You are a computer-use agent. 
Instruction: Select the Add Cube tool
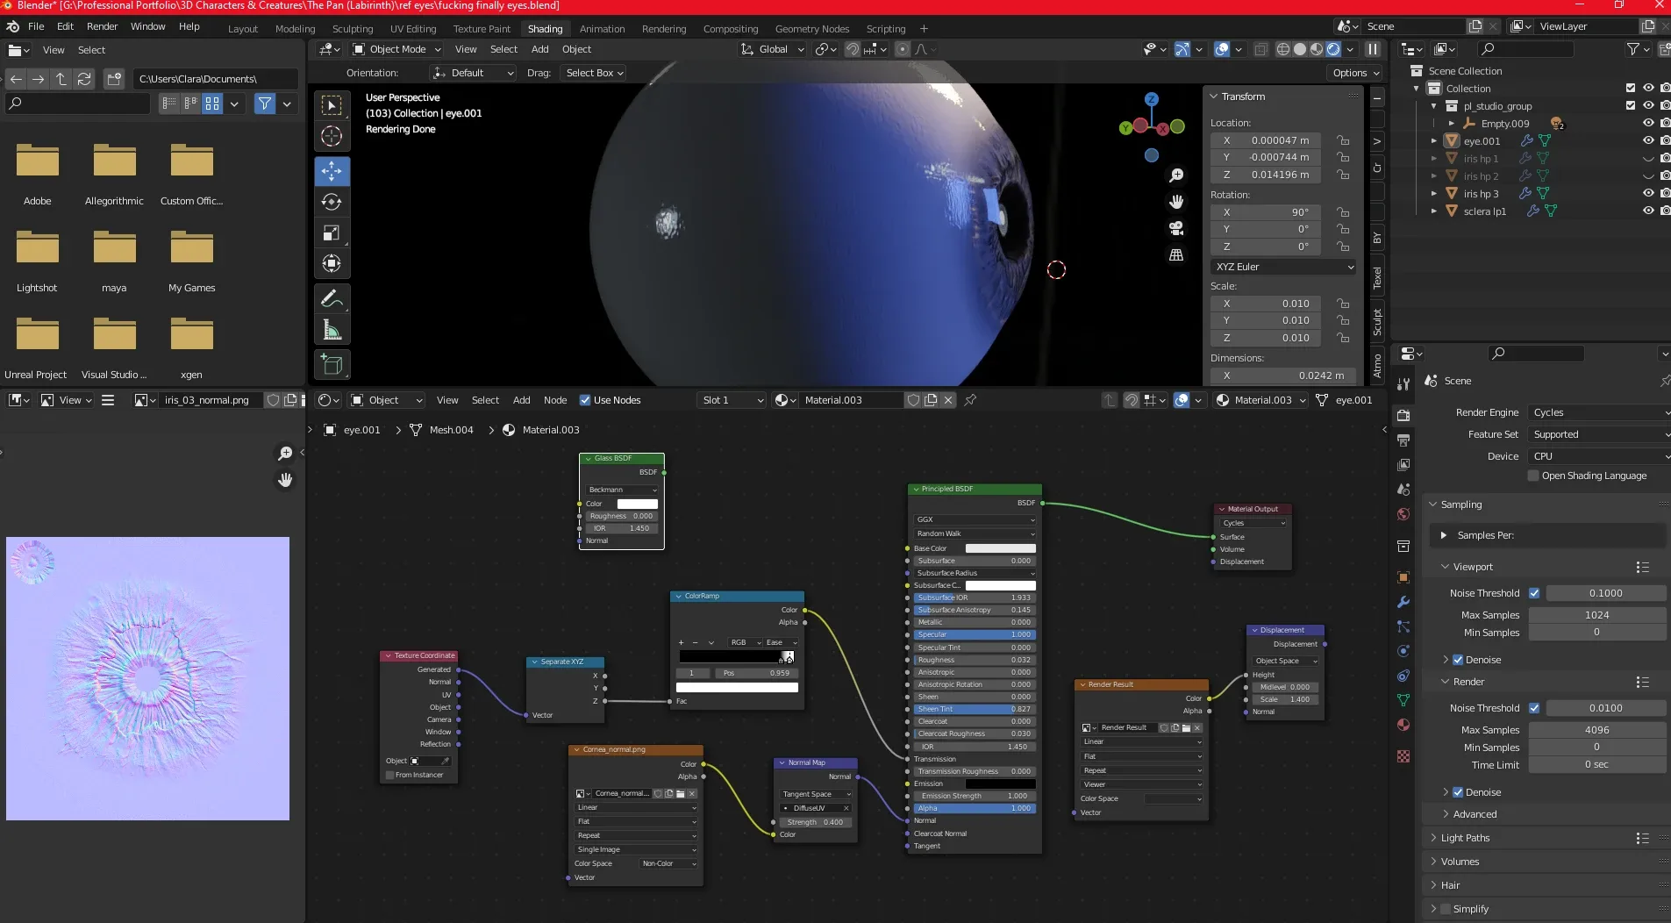tap(332, 365)
